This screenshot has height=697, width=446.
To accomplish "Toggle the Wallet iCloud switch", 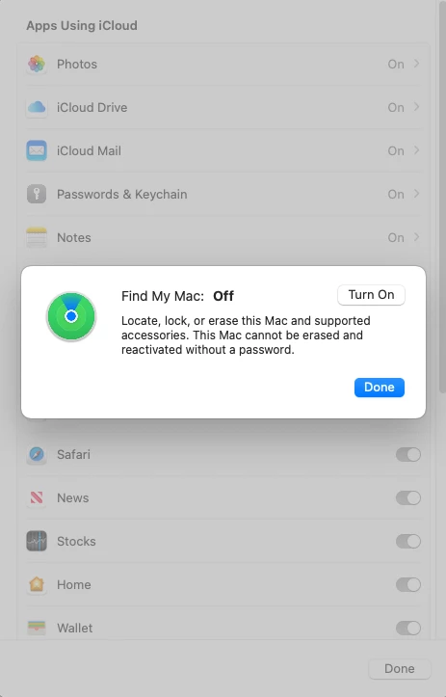I will click(408, 629).
